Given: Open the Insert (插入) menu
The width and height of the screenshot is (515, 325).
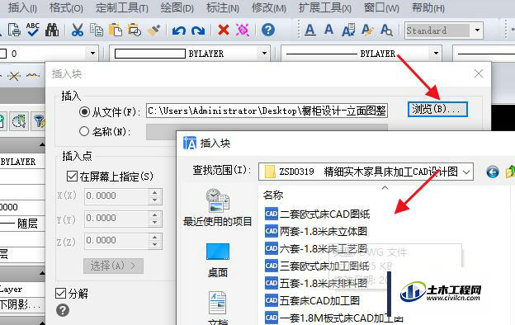Looking at the screenshot, I should point(22,7).
